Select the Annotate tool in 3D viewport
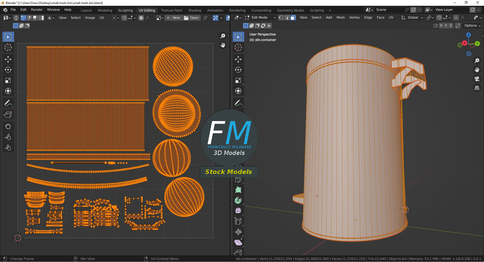The width and height of the screenshot is (484, 262). click(x=238, y=103)
